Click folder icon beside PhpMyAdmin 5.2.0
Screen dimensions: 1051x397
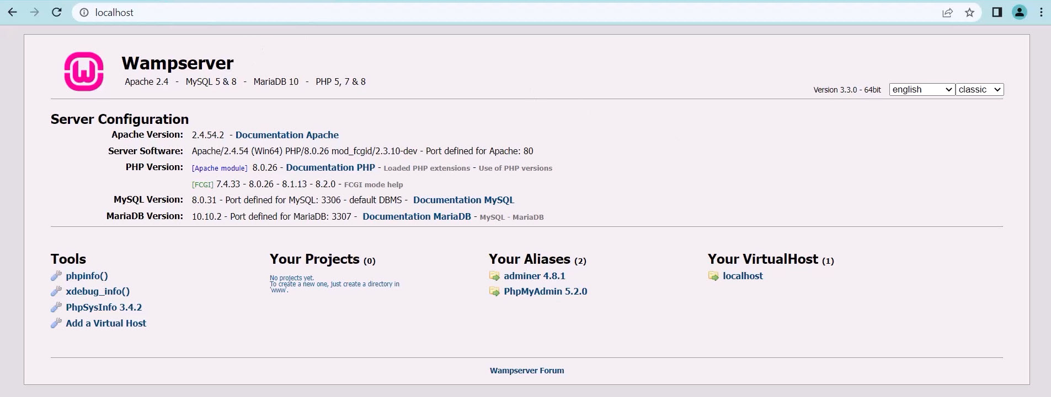point(494,291)
